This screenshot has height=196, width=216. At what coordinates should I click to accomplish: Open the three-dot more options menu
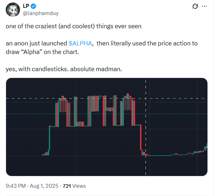205,6
